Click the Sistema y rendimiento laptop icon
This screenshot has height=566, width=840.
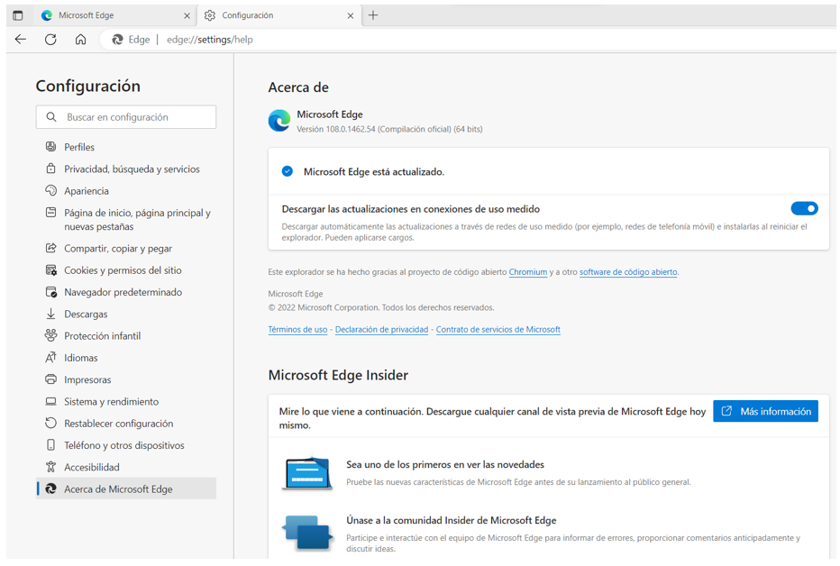[50, 401]
